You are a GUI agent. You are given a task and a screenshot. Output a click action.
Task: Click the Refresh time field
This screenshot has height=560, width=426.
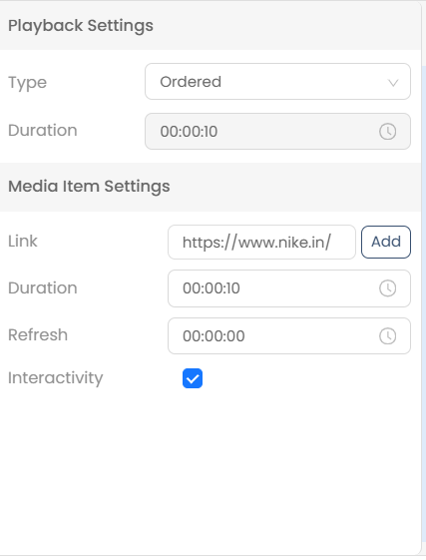[289, 335]
